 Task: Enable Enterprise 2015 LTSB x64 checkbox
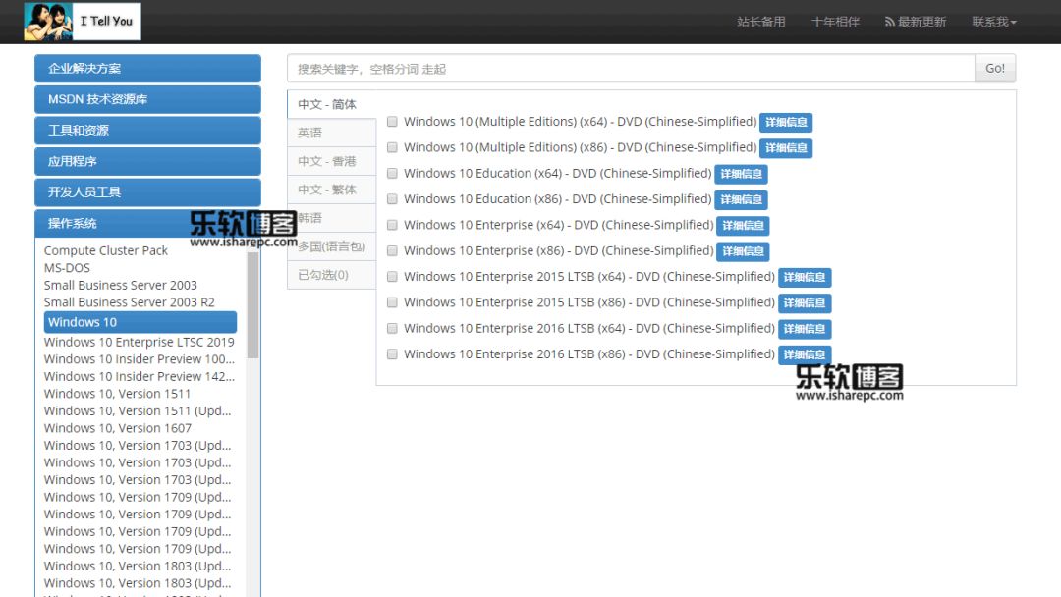(x=392, y=277)
